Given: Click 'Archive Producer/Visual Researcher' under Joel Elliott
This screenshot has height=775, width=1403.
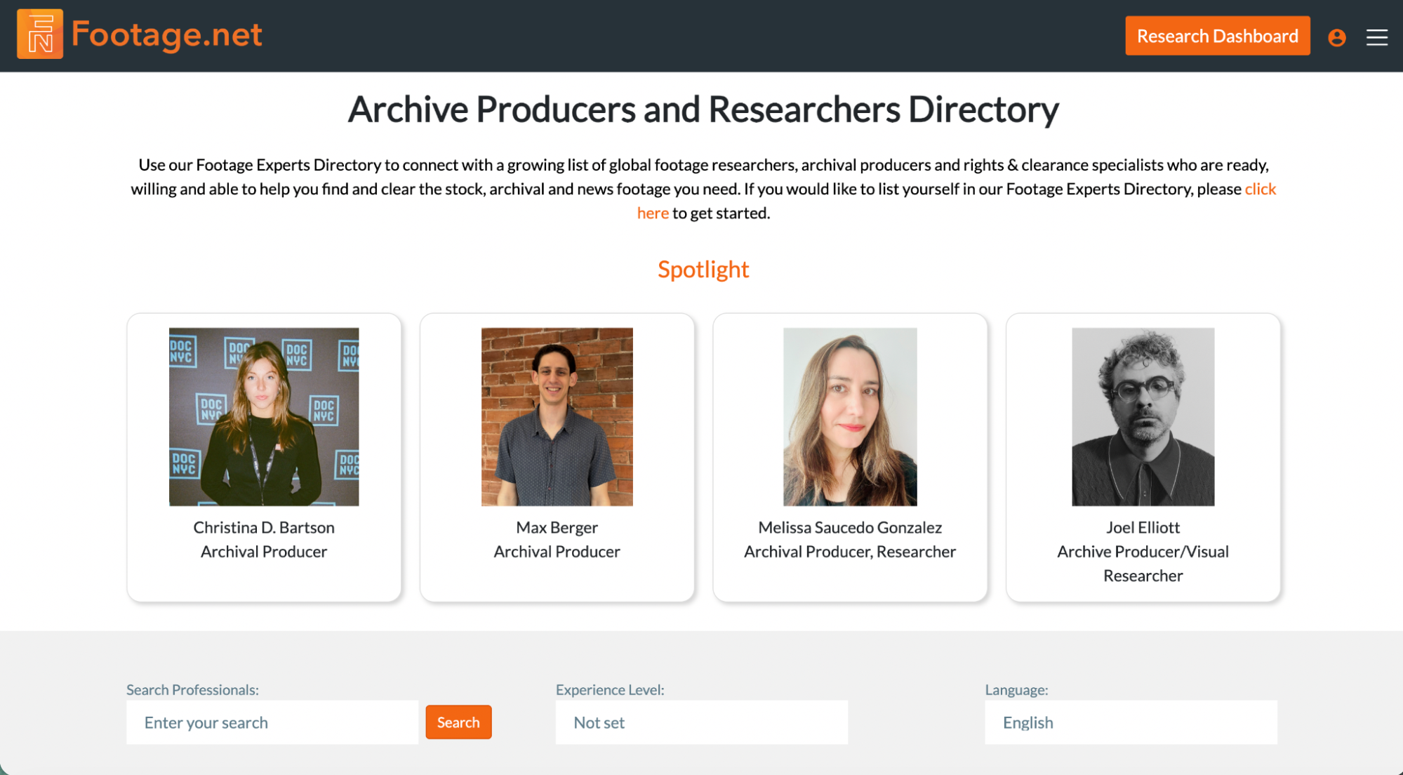Looking at the screenshot, I should coord(1143,564).
